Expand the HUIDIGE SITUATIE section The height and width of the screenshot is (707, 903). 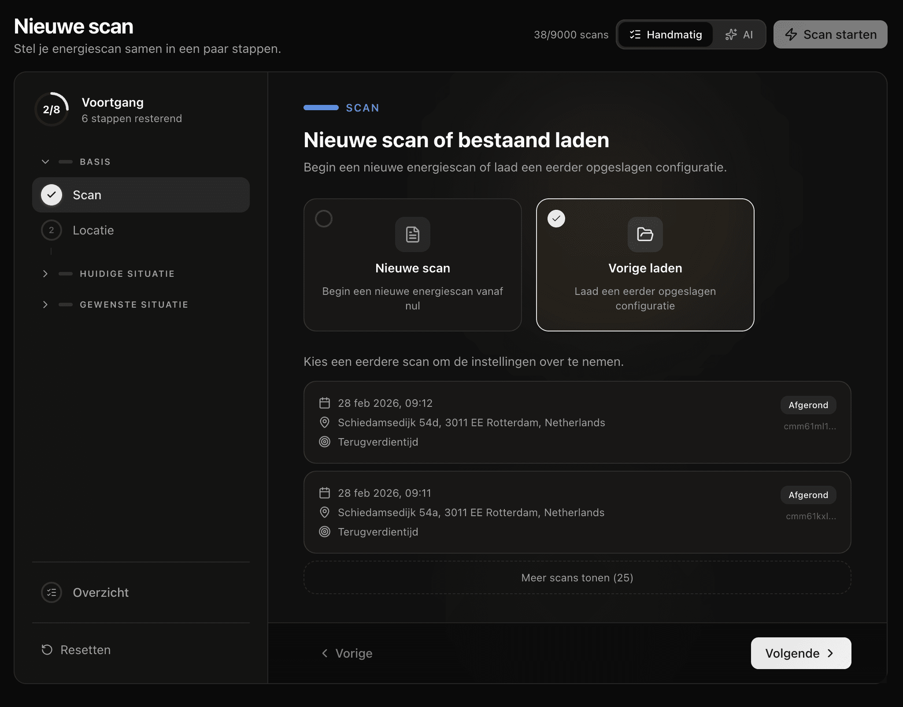(x=45, y=274)
